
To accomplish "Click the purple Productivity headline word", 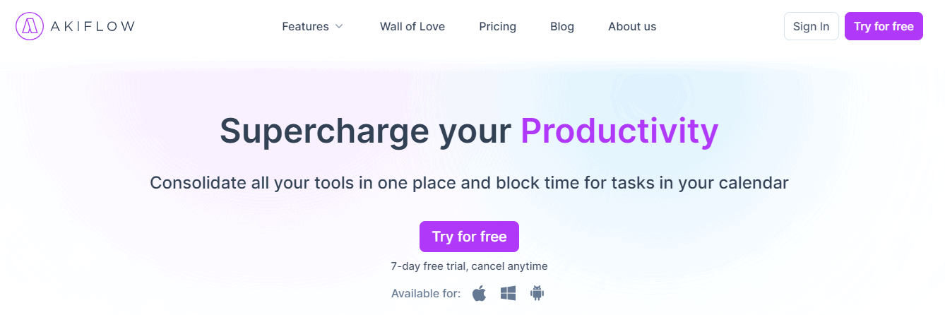I will 619,131.
